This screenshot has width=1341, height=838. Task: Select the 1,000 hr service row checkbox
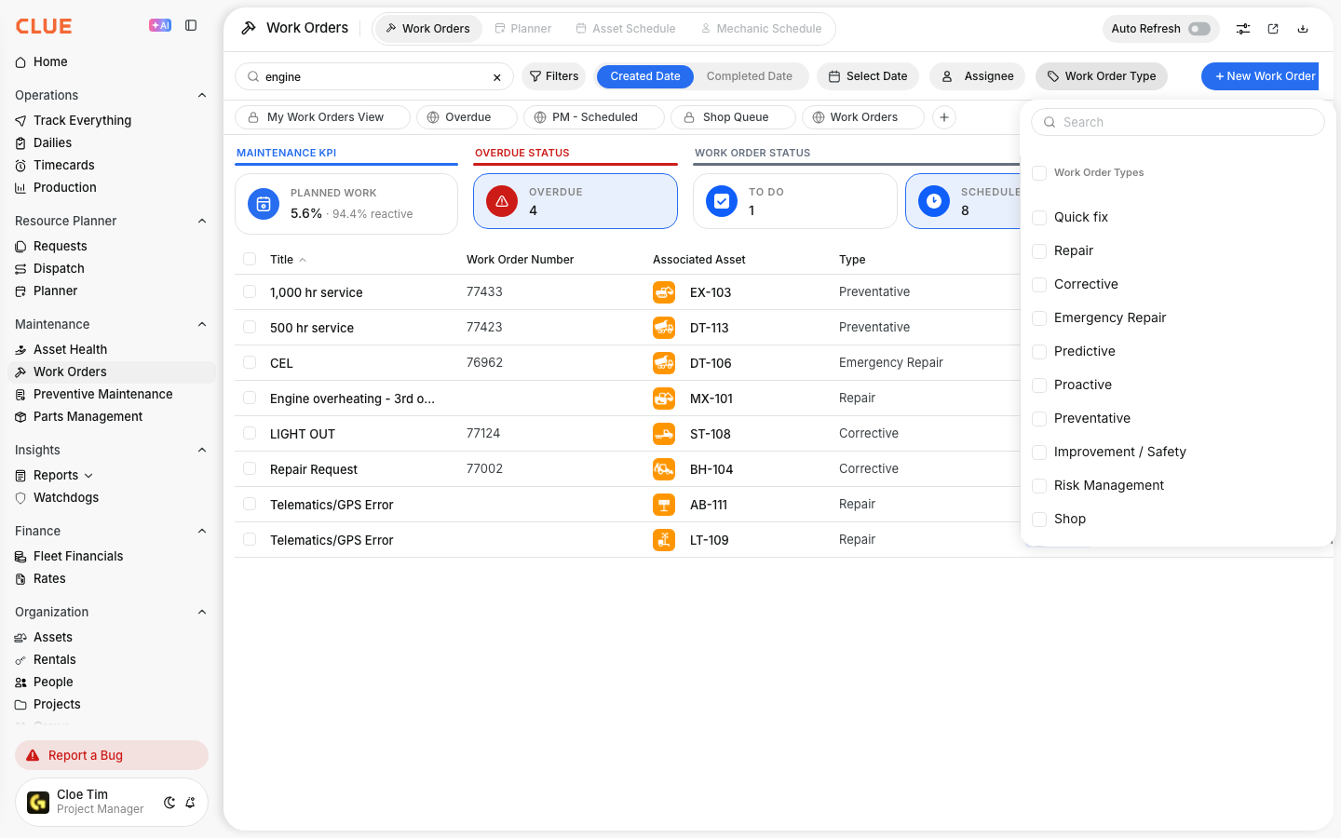pos(250,291)
